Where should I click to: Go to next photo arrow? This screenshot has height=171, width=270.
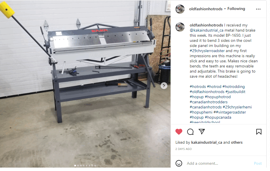point(164,86)
